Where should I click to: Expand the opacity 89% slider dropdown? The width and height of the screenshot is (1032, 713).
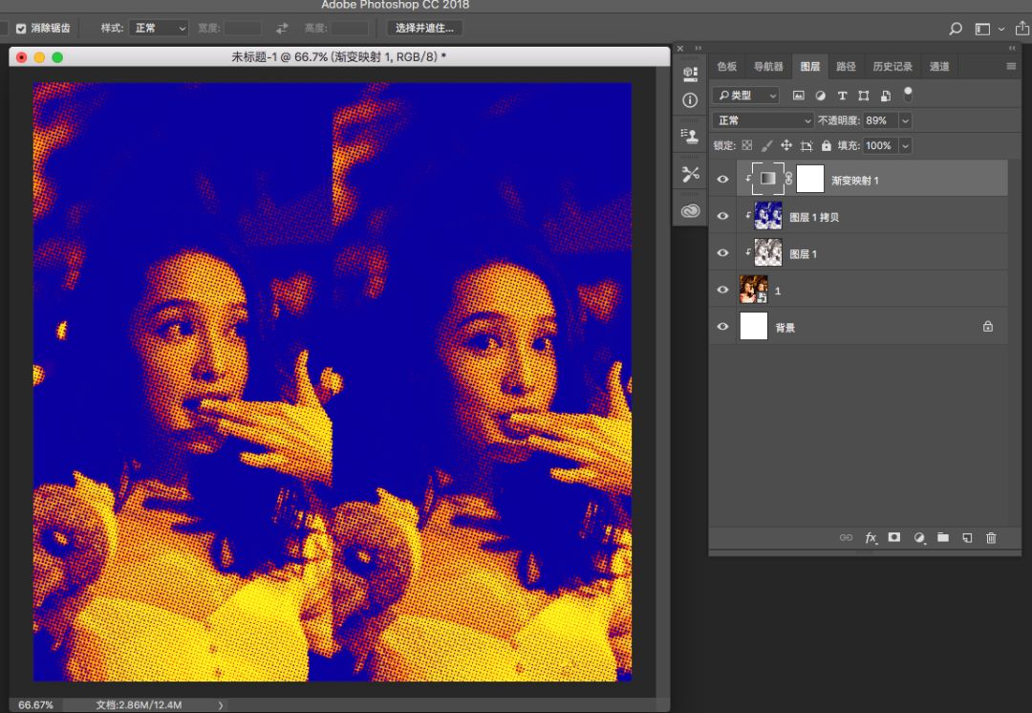click(905, 120)
